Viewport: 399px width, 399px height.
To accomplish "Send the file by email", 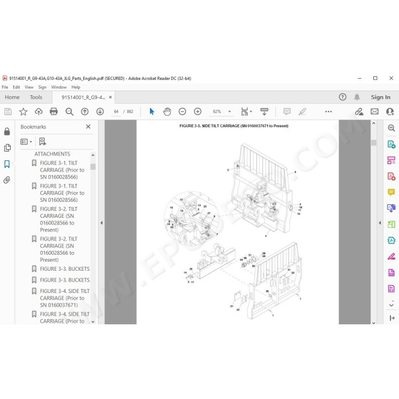I will [x=374, y=112].
